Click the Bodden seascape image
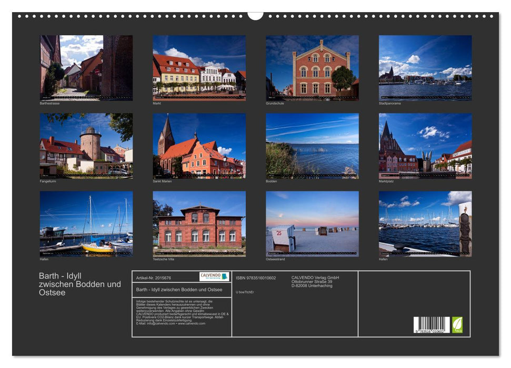This screenshot has height=368, width=511. tap(312, 146)
